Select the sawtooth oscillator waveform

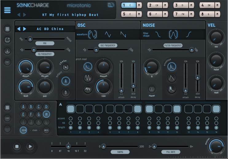click(123, 34)
